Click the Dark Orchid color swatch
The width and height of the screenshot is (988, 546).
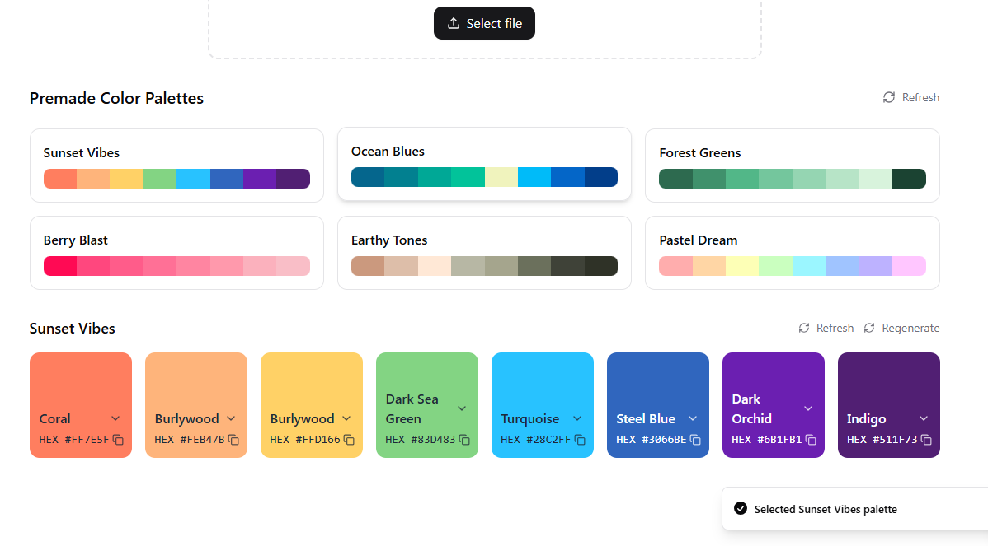(773, 379)
